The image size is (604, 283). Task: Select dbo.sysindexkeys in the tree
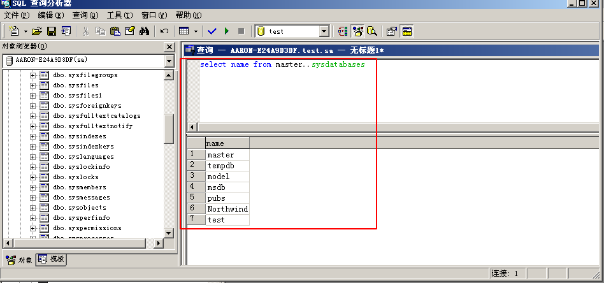click(x=83, y=147)
